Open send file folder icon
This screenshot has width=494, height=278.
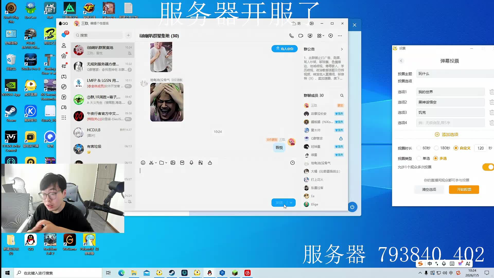click(x=162, y=163)
